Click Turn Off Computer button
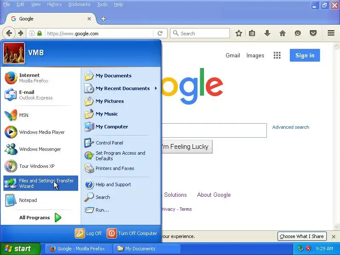 pyautogui.click(x=132, y=233)
